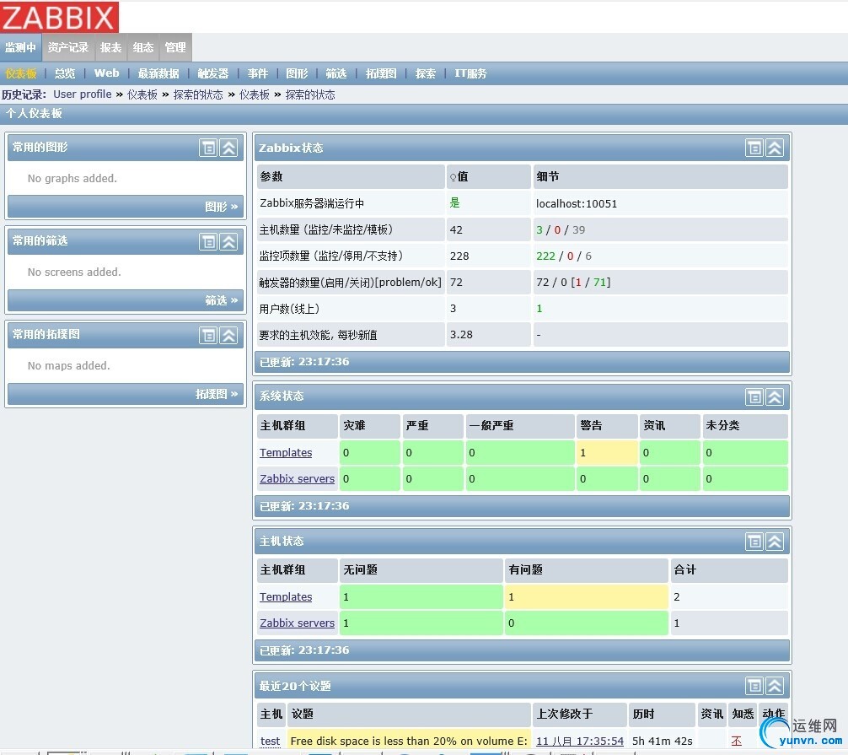Collapse the 常用的拓扑图 widget
This screenshot has height=755, width=848.
228,335
